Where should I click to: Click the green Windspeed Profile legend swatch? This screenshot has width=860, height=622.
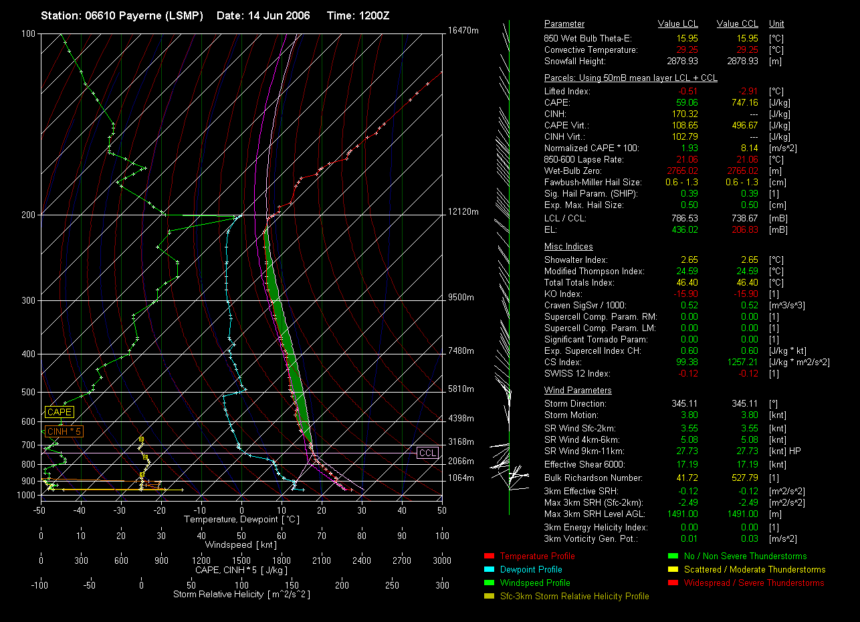(488, 583)
